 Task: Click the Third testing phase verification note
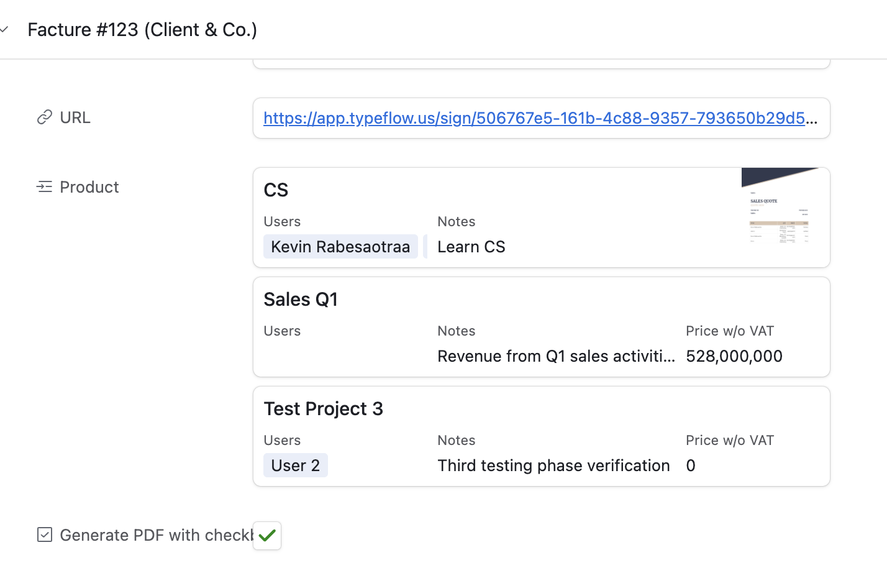click(x=553, y=466)
